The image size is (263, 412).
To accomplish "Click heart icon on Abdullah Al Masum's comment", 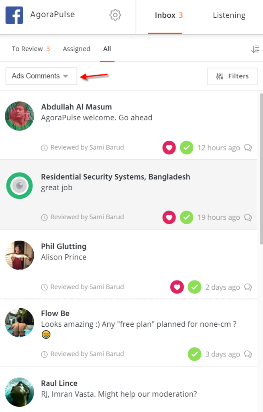I will tap(169, 148).
